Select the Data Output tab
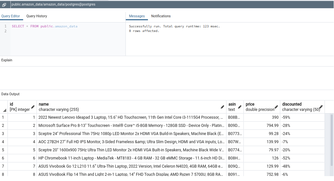334x181 pixels. pos(10,94)
